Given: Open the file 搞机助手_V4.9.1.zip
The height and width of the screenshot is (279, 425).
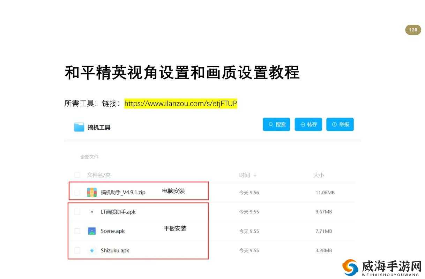Looking at the screenshot, I should click(x=123, y=193).
